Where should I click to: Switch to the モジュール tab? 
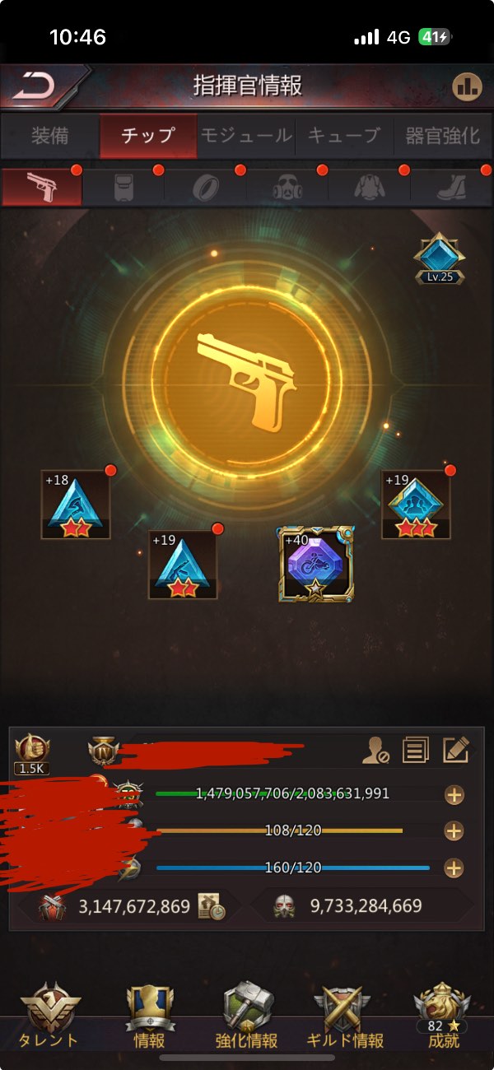click(246, 136)
